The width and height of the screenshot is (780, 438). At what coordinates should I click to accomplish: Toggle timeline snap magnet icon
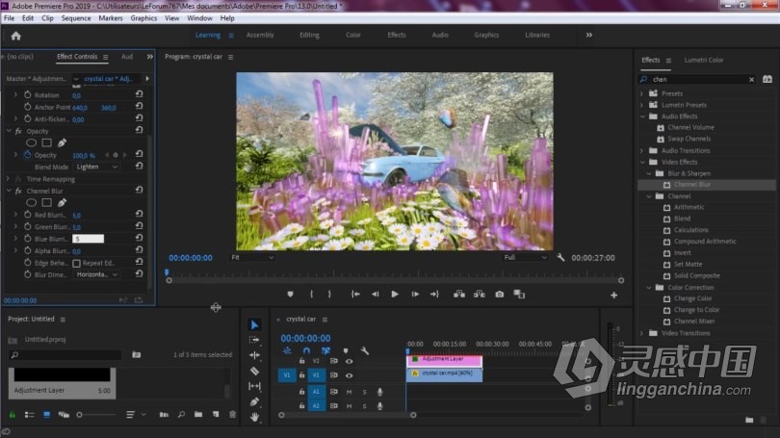tap(306, 351)
